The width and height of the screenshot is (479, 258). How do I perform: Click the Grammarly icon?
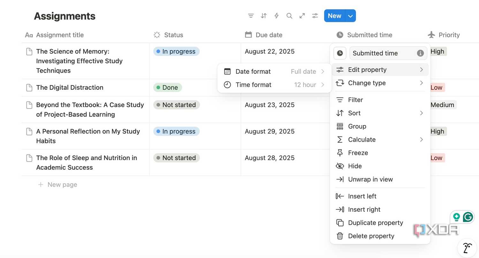coord(468,217)
